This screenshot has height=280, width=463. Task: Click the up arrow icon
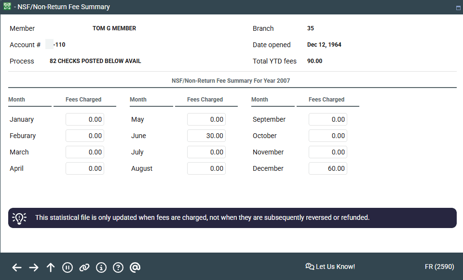tap(51, 267)
